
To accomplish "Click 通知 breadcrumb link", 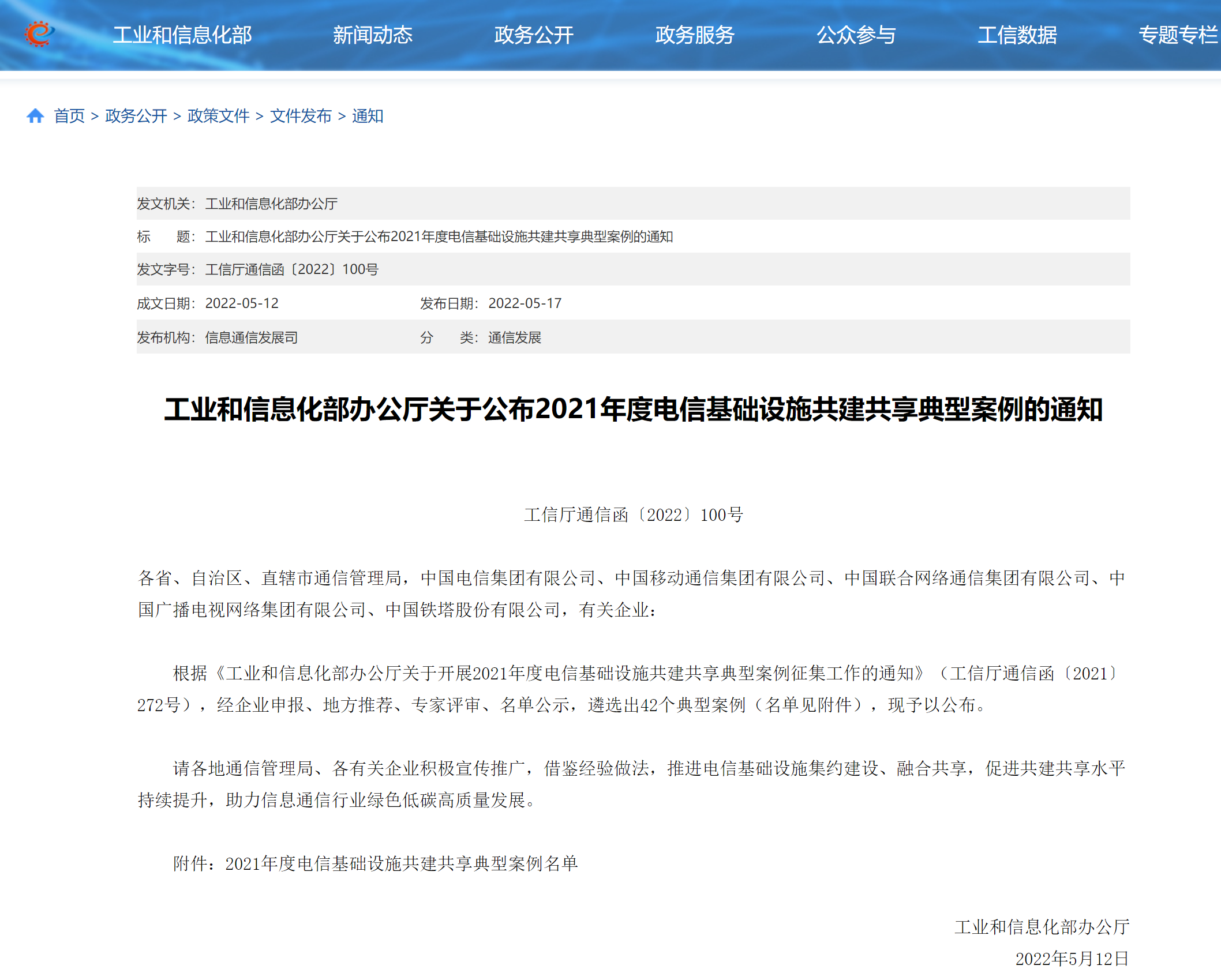I will click(368, 116).
